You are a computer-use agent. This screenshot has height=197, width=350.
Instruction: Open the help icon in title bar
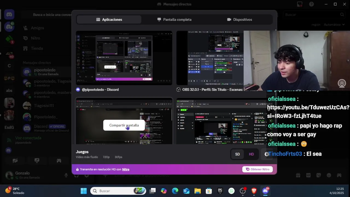coord(311,4)
